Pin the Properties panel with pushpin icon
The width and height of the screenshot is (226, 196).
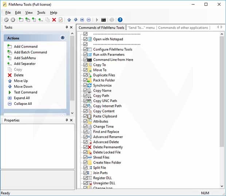[x=67, y=120]
